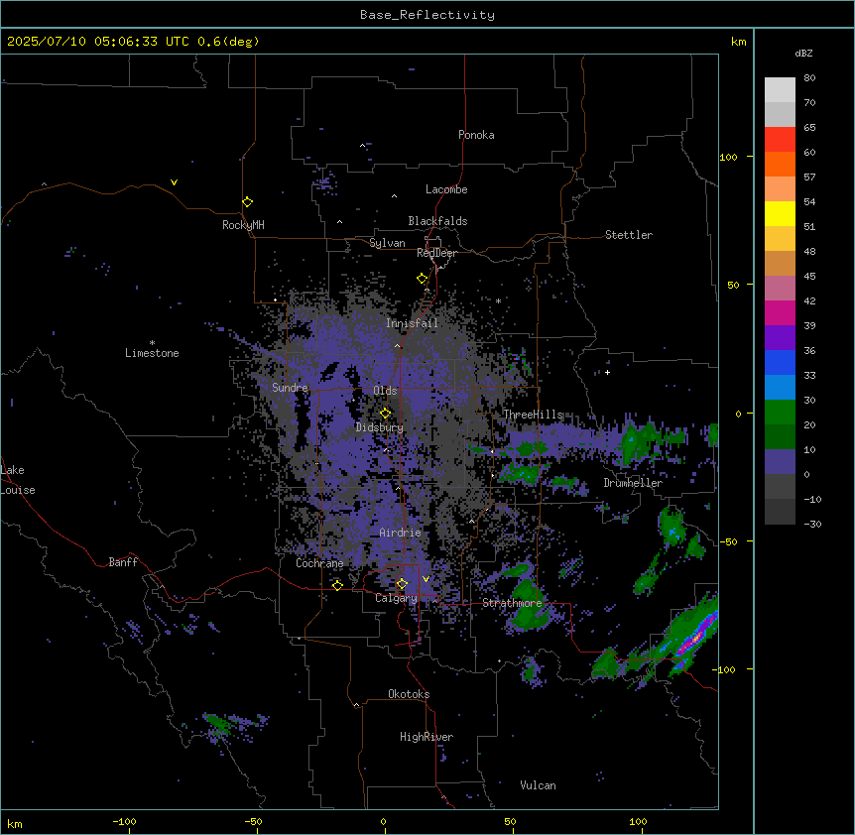Click the orange 60 dBZ legend swatch

click(x=780, y=164)
